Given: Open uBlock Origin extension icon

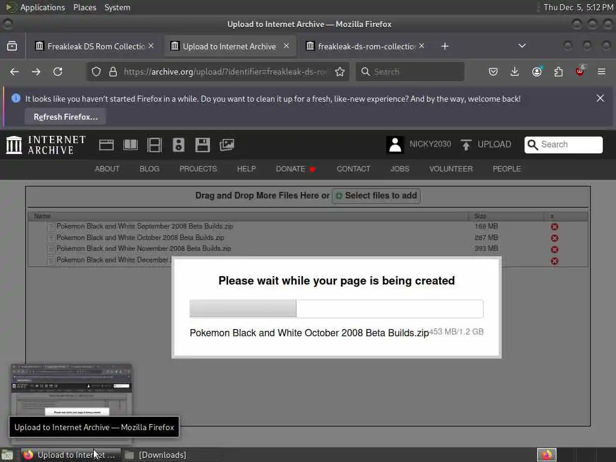Looking at the screenshot, I should pyautogui.click(x=580, y=71).
